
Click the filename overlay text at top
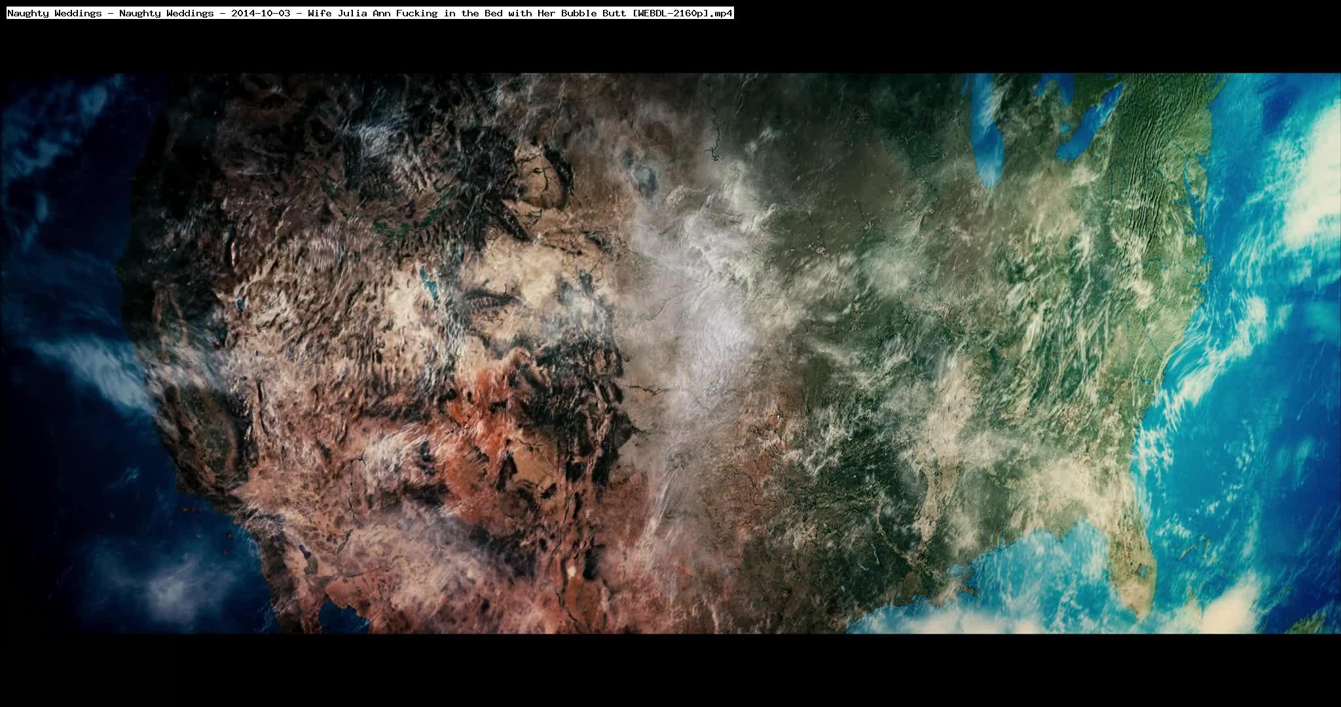(370, 13)
